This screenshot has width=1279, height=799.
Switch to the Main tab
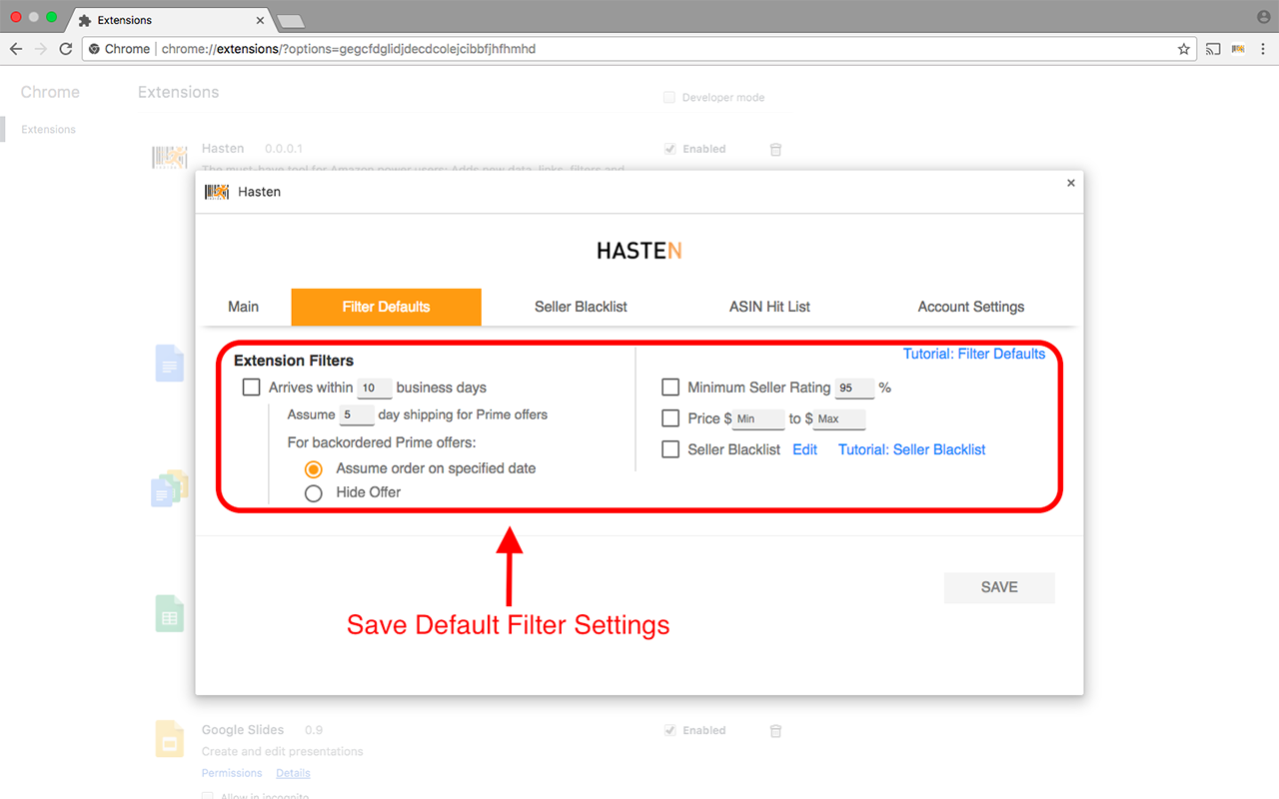pyautogui.click(x=243, y=307)
